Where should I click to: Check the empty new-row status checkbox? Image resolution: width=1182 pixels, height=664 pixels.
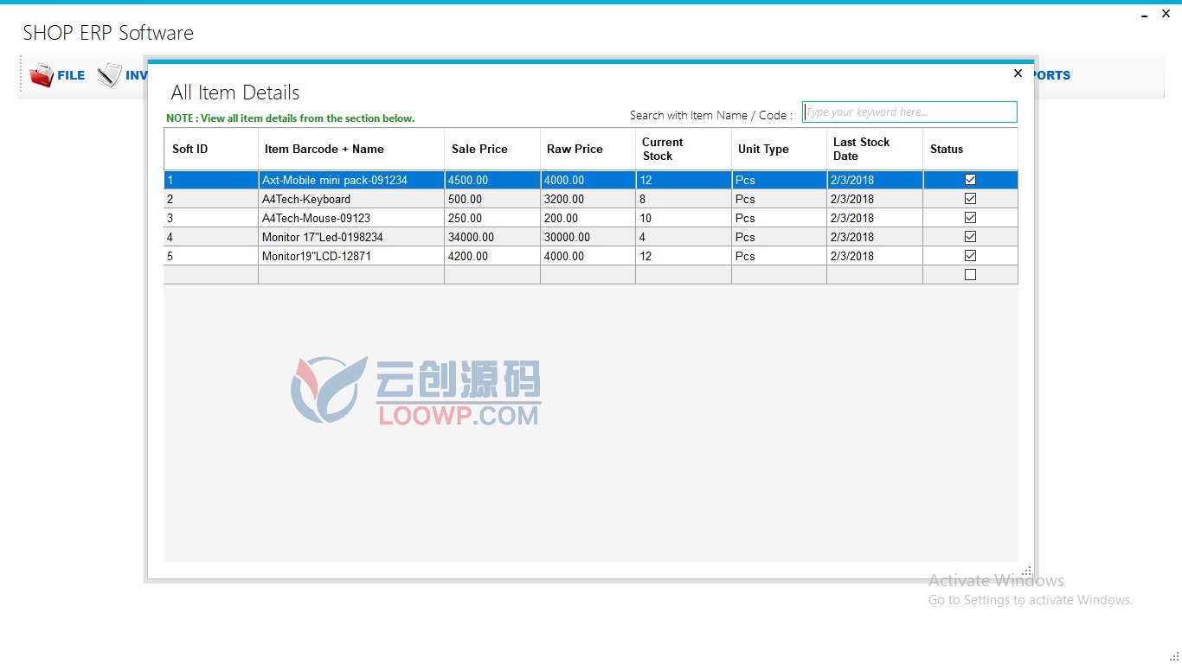[970, 275]
